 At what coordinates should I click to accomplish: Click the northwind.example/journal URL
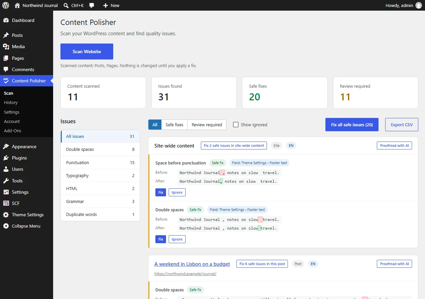coord(185,274)
